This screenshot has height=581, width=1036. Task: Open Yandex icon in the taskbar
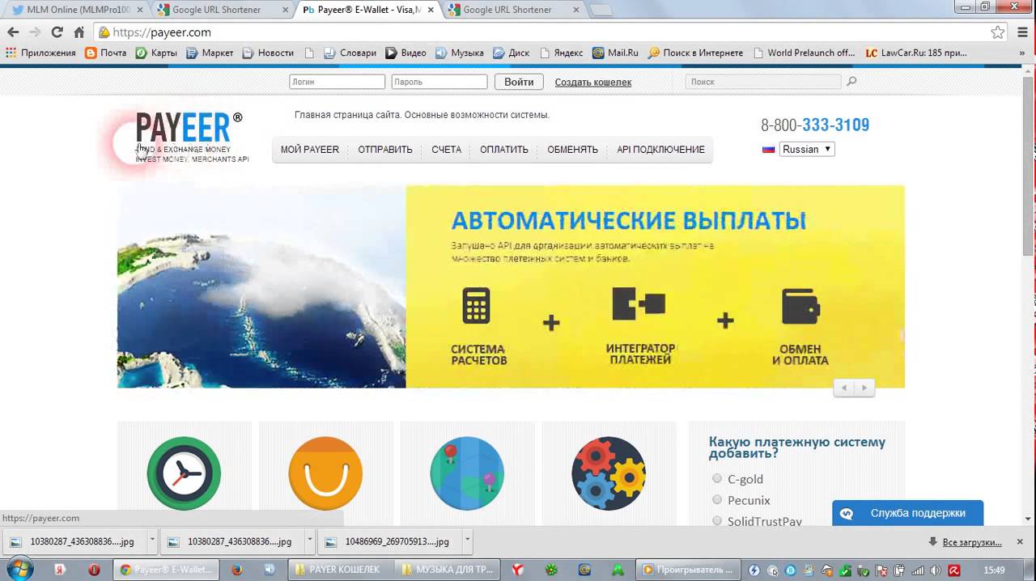[59, 570]
